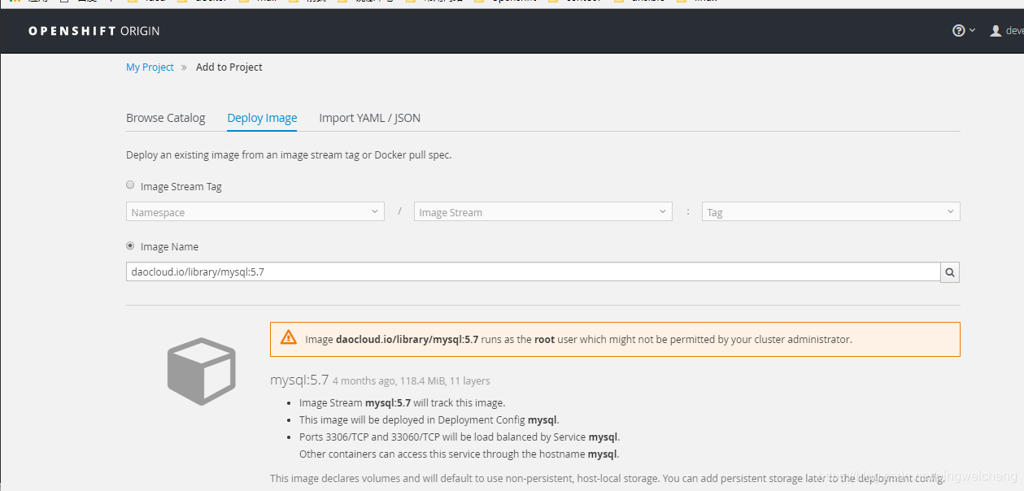
Task: Click the 'Ports 3306/TCP and 33060/TCP' line
Action: (460, 437)
